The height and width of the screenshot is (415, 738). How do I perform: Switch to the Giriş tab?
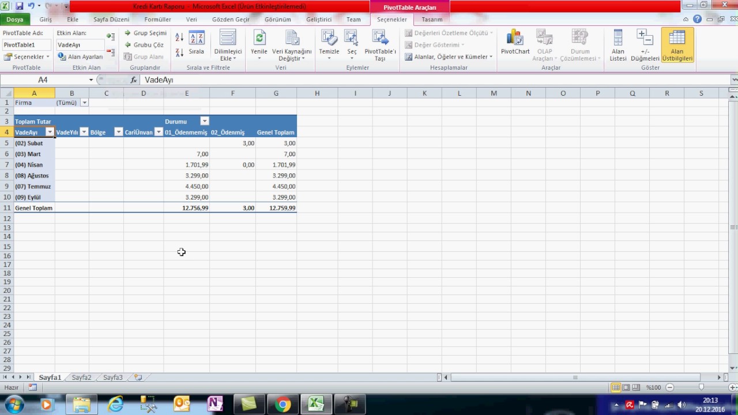click(x=46, y=19)
